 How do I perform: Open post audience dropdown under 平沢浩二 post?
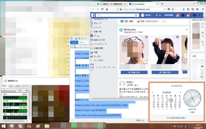tap(136, 85)
